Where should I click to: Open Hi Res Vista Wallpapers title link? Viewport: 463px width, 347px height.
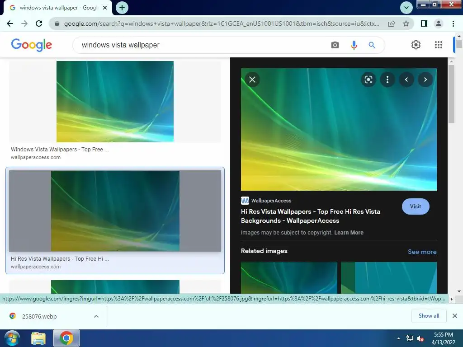(310, 216)
